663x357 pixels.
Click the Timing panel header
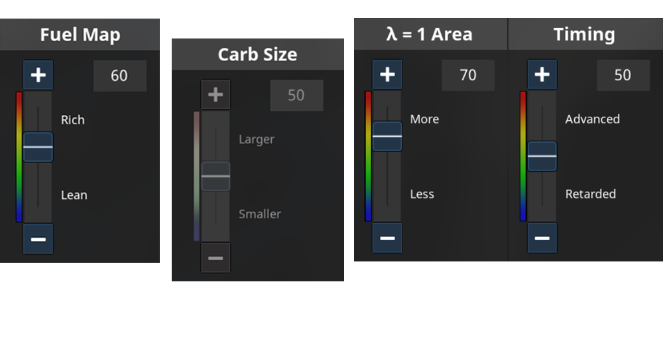point(585,35)
